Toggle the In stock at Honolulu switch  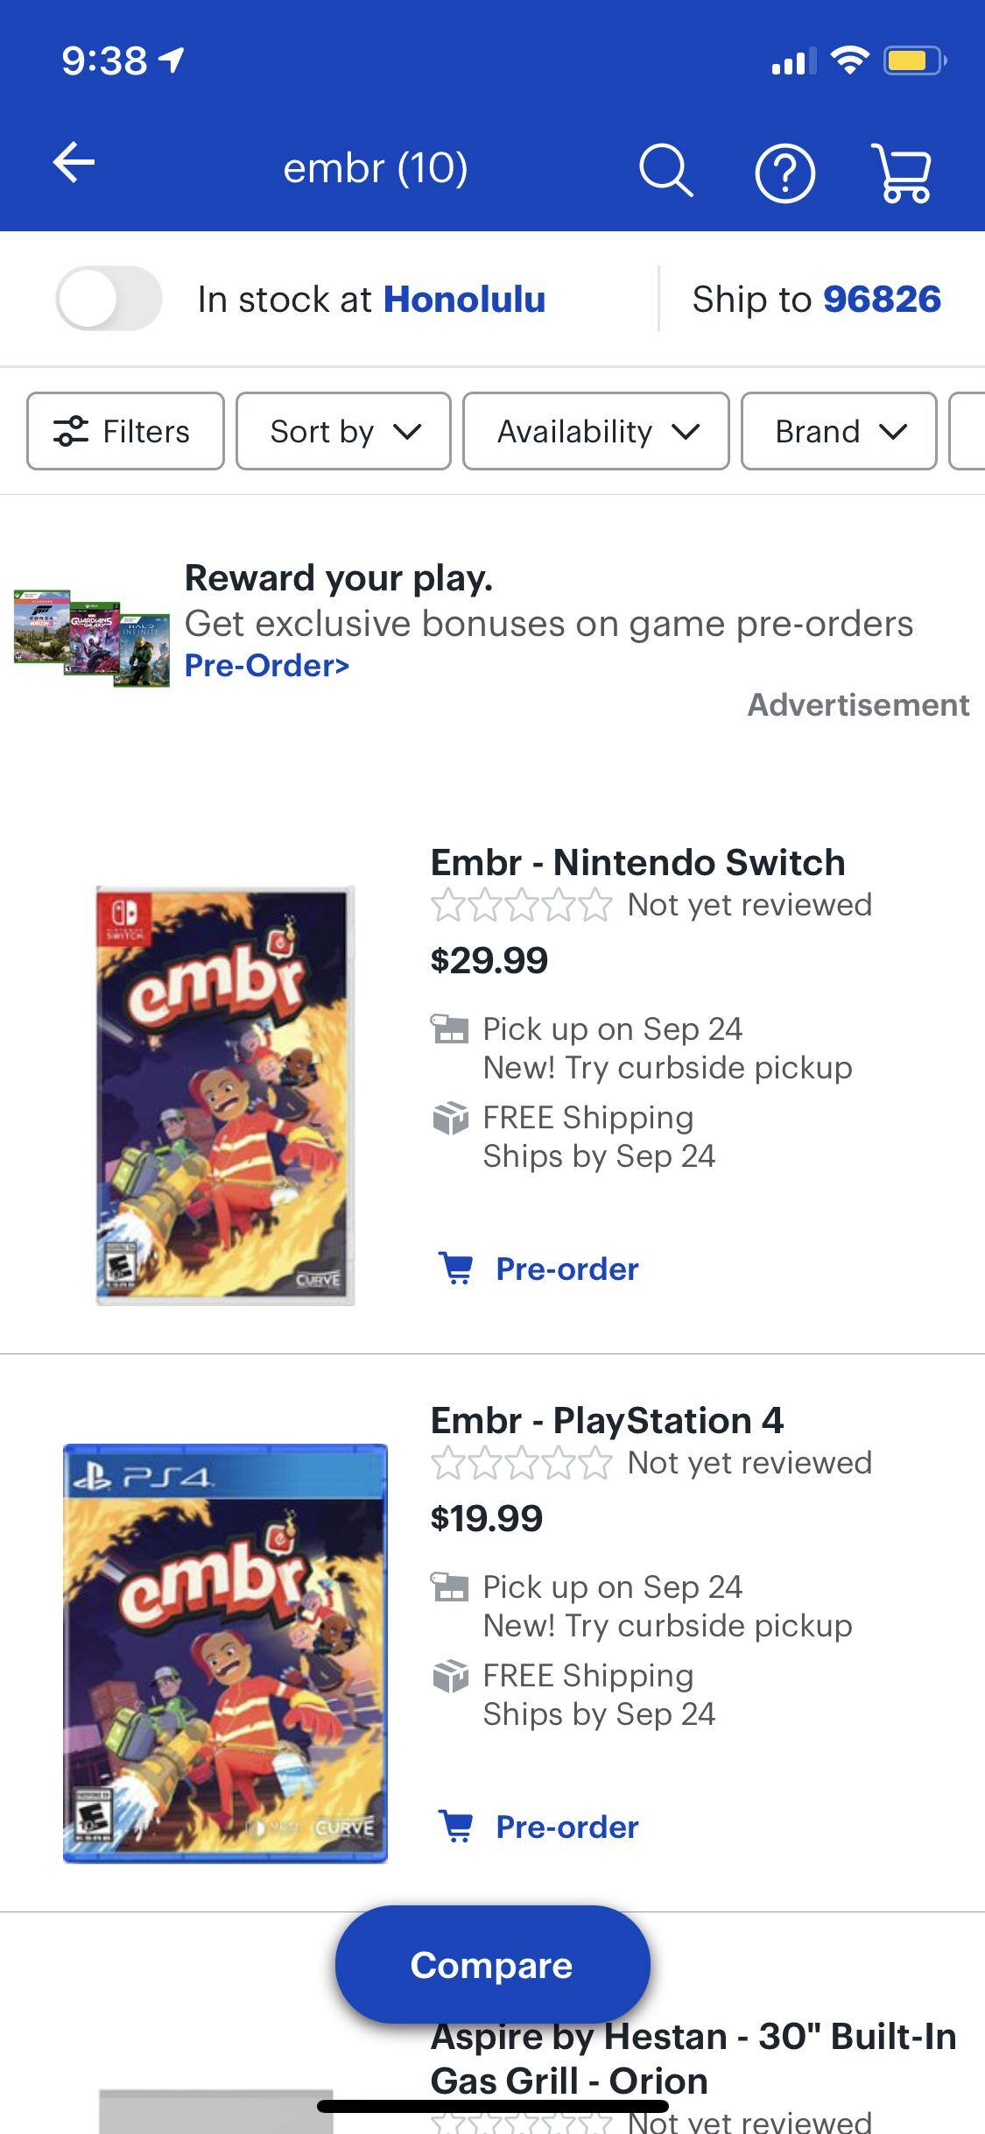coord(109,299)
